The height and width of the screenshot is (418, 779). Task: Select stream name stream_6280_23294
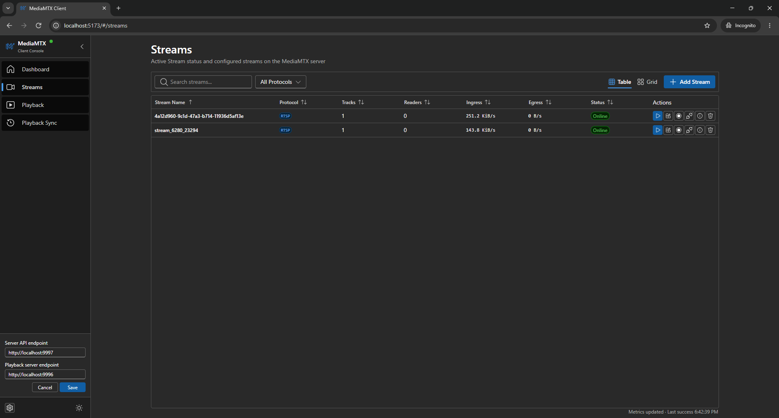[176, 130]
